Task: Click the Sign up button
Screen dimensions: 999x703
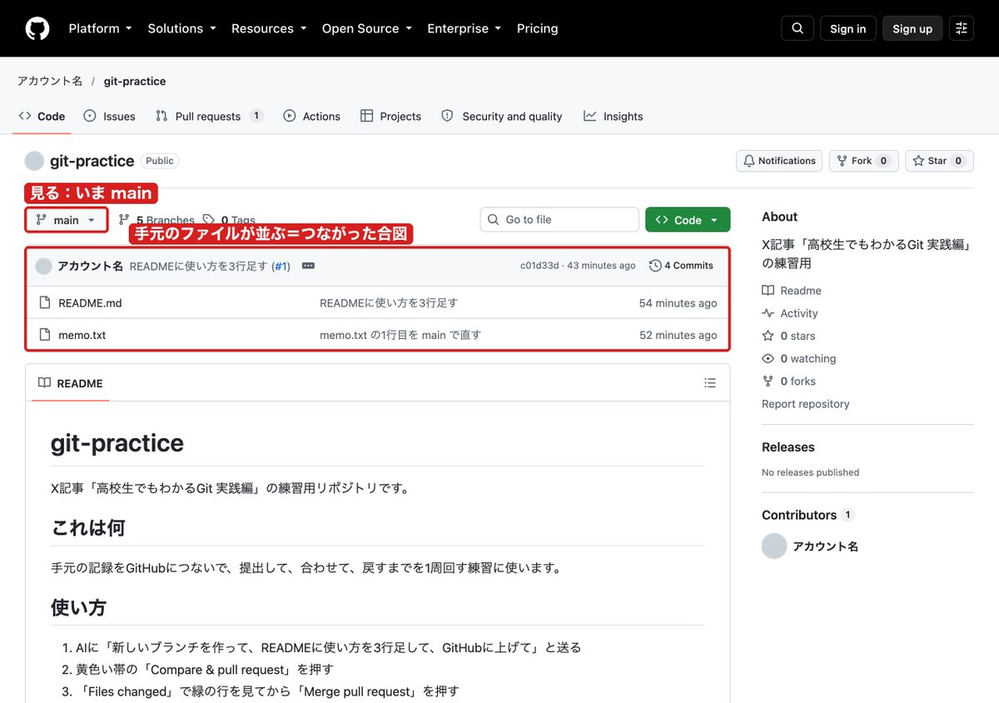Action: point(912,28)
